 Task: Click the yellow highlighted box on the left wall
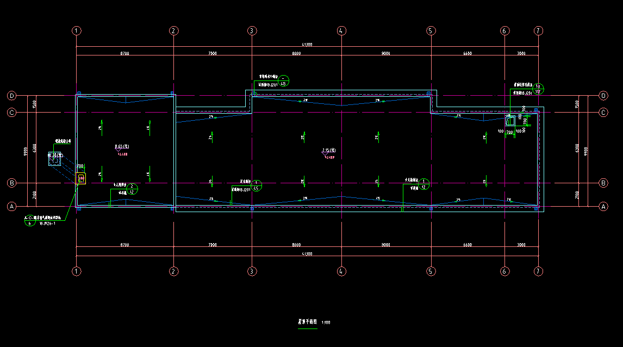(81, 178)
